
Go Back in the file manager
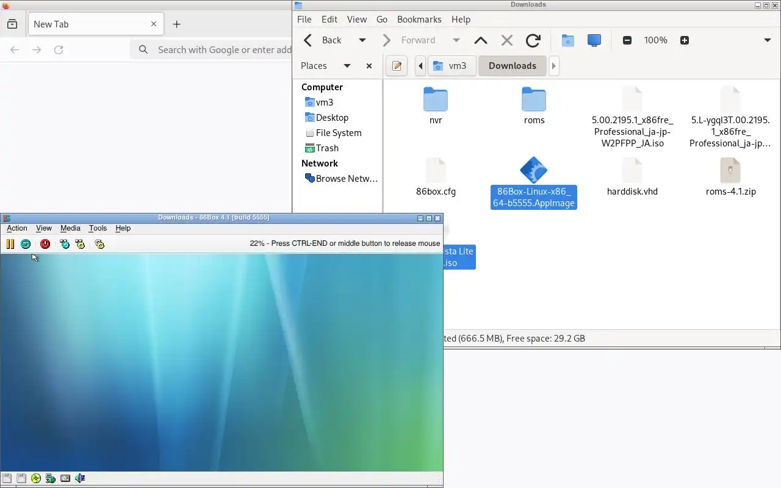[323, 40]
